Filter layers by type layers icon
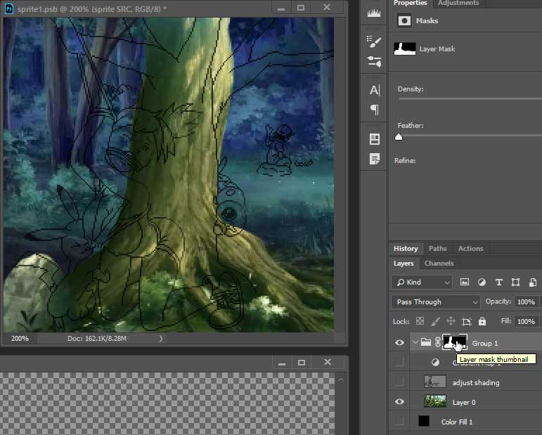 [x=498, y=283]
